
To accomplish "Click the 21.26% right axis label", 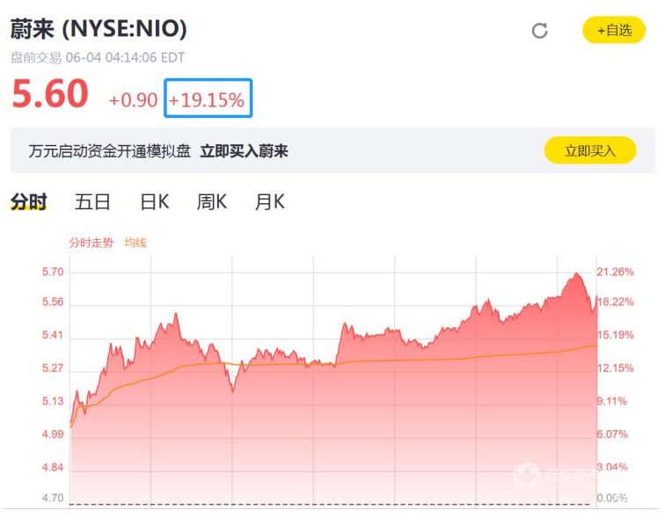I will (x=615, y=272).
